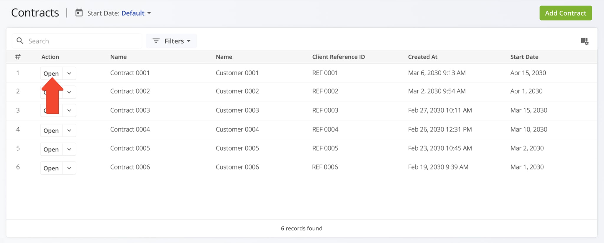604x243 pixels.
Task: Open Contract 0001 with the Open button
Action: pyautogui.click(x=51, y=74)
